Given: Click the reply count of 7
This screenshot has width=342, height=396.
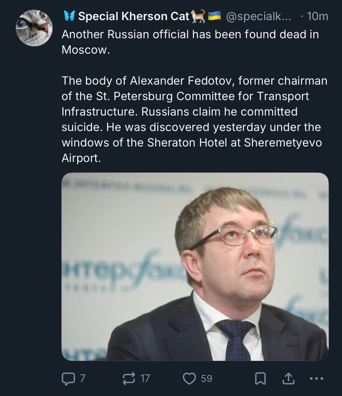Looking at the screenshot, I should [83, 378].
